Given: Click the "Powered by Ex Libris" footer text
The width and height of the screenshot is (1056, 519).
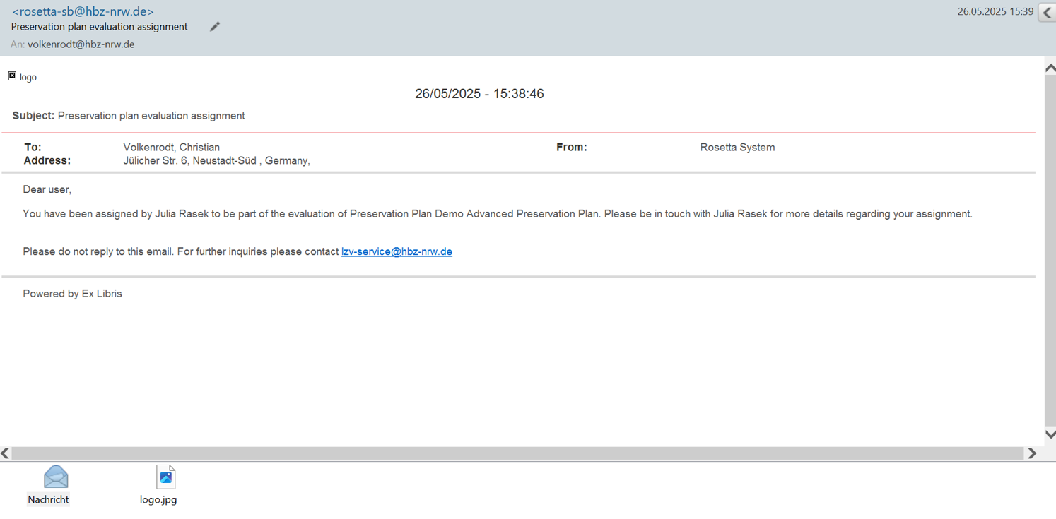Looking at the screenshot, I should tap(72, 294).
